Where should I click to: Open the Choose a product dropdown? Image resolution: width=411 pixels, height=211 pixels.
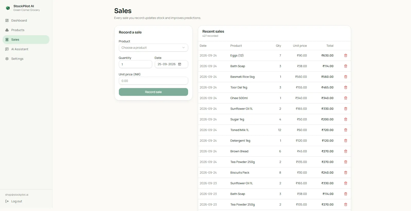click(153, 48)
